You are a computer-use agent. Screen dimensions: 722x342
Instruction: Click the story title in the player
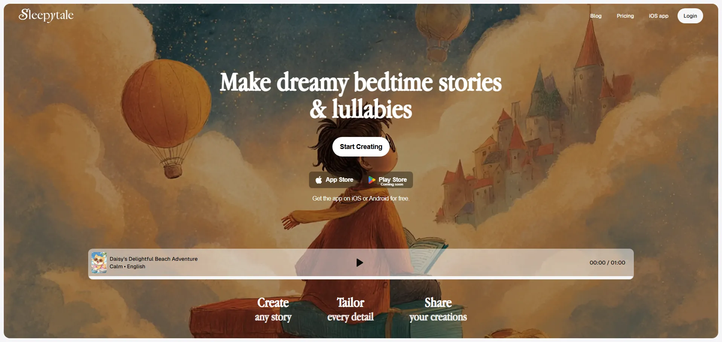pyautogui.click(x=153, y=259)
